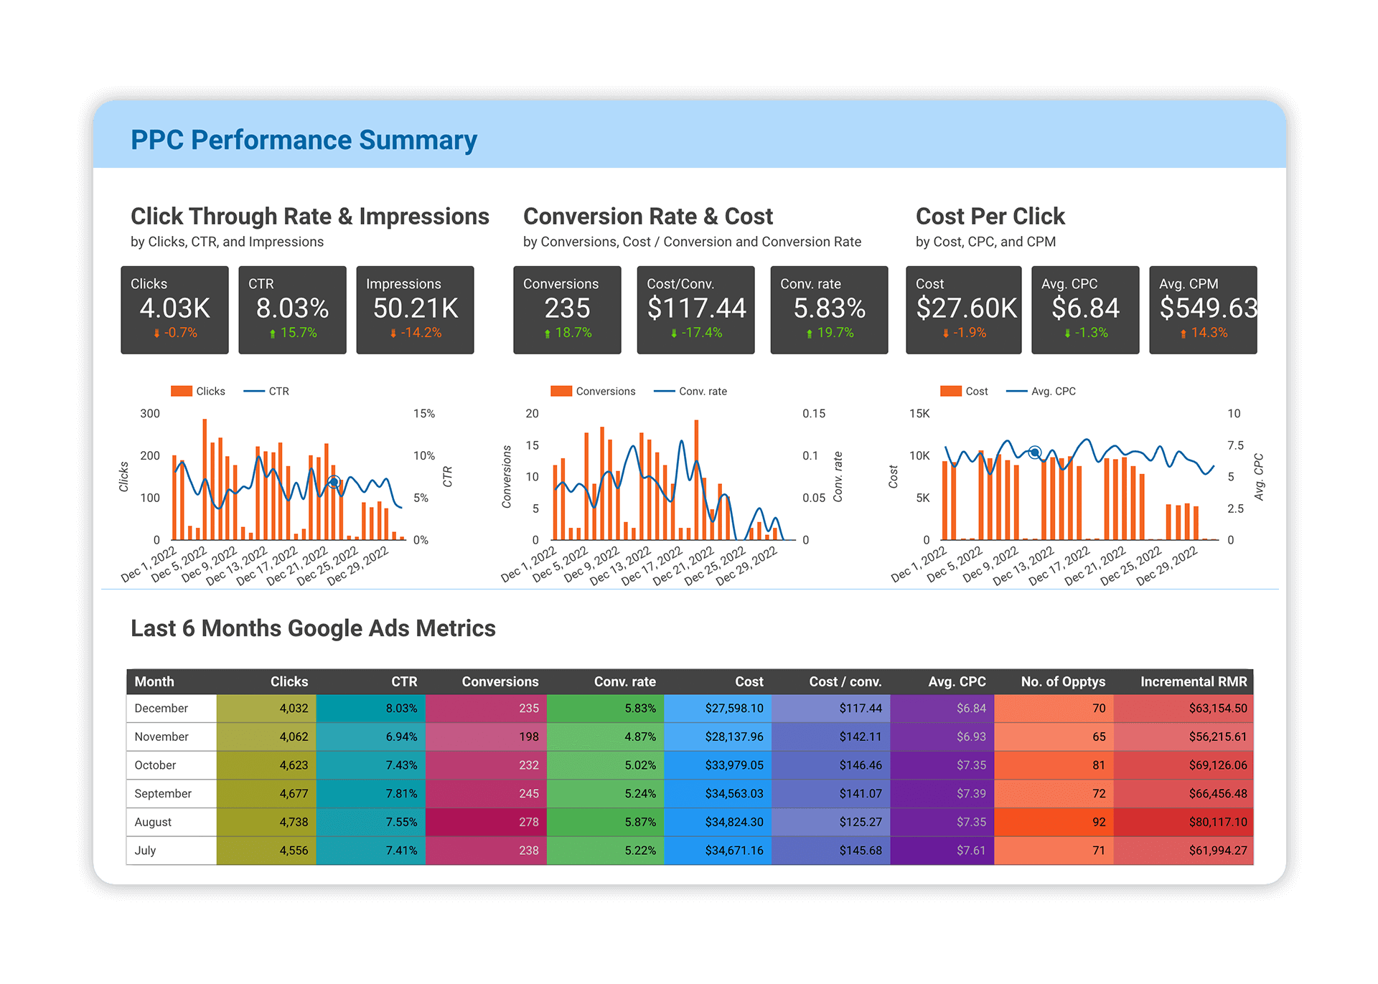1378x984 pixels.
Task: Select the CTR 8.03% metric card
Action: [x=292, y=309]
